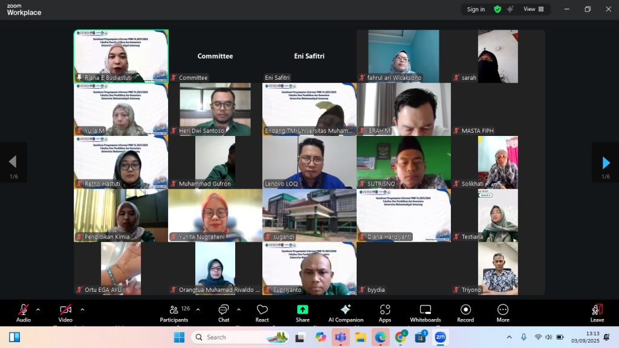Open the View layout menu
Viewport: 619px width, 348px height.
tap(533, 9)
